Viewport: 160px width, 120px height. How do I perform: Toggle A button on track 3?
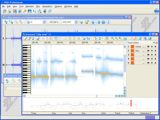pyautogui.click(x=155, y=55)
